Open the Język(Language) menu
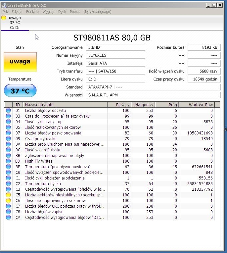Viewport: 227px width, 253px height. pyautogui.click(x=98, y=12)
